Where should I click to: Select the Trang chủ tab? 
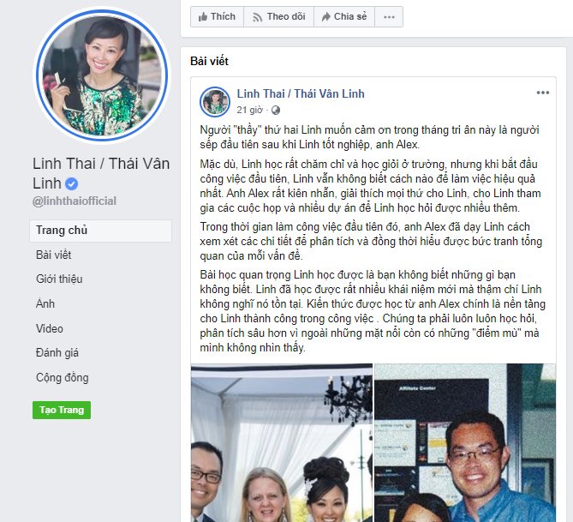(x=100, y=231)
